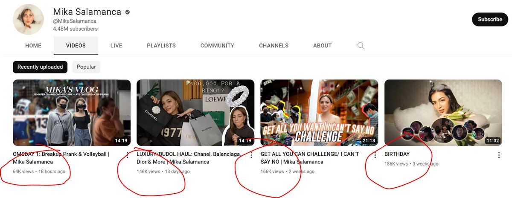
Task: Open the ABOUT tab
Action: click(x=323, y=46)
